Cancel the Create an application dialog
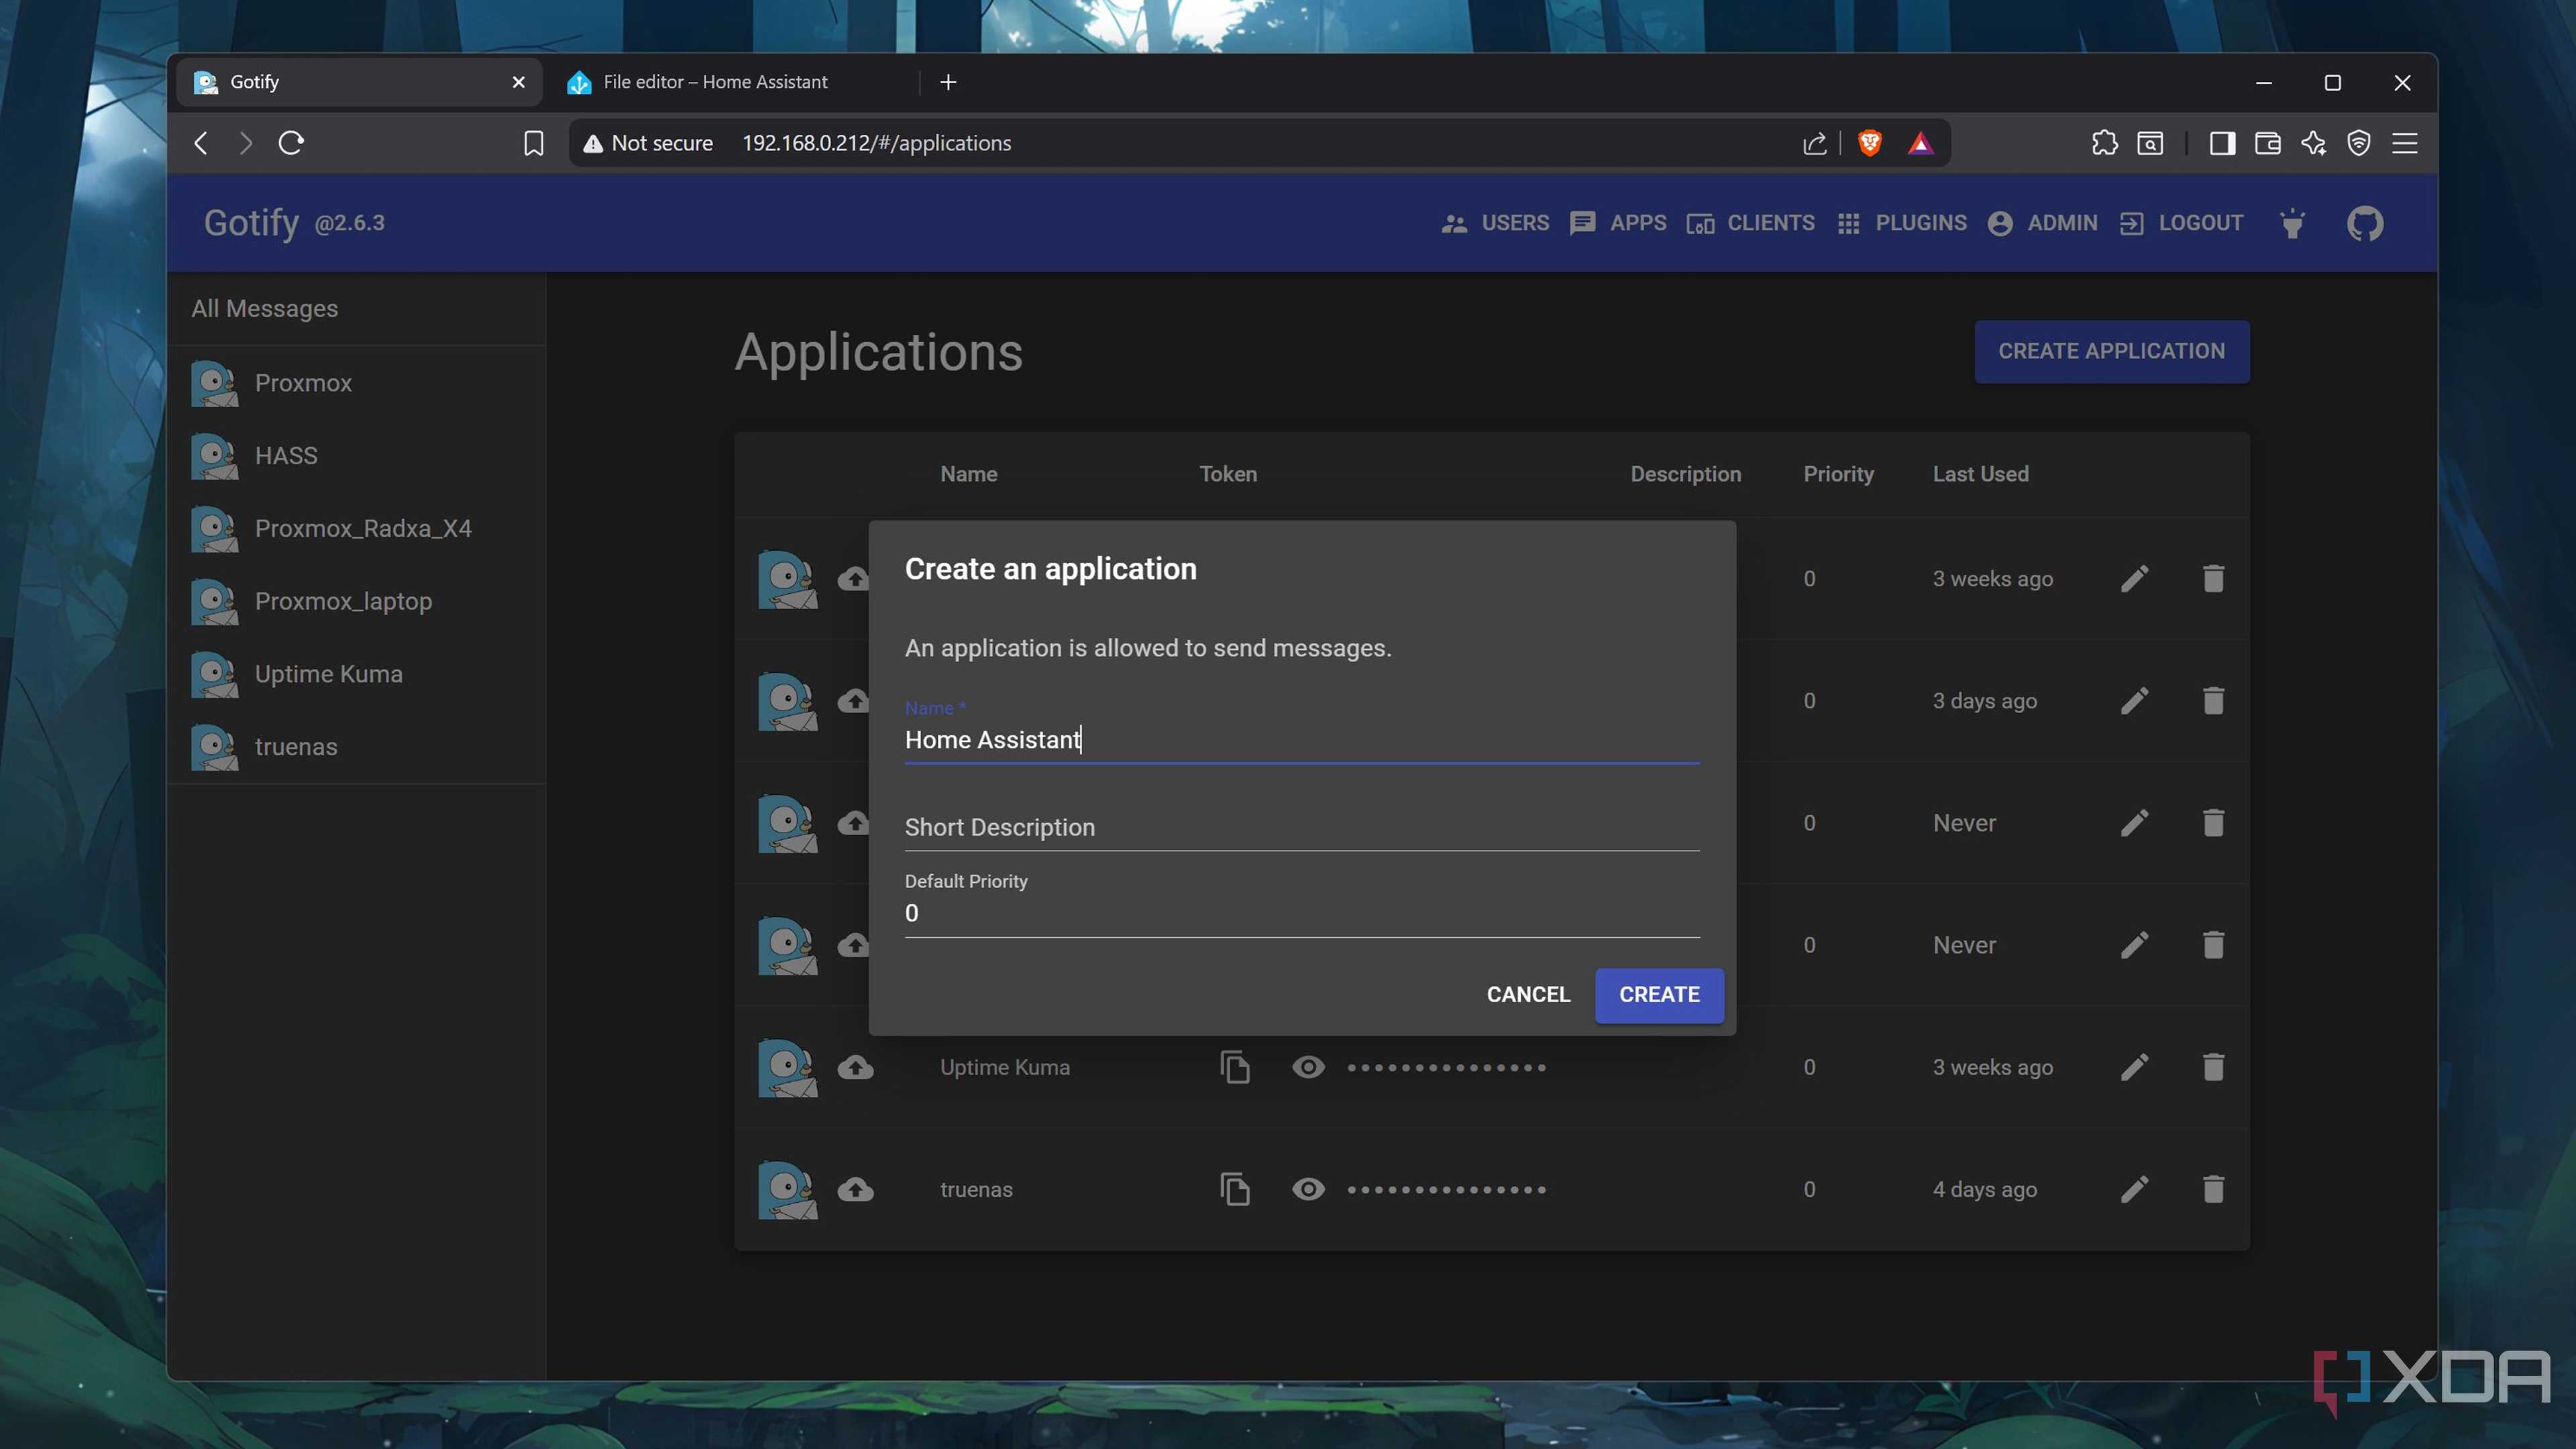 [1528, 995]
